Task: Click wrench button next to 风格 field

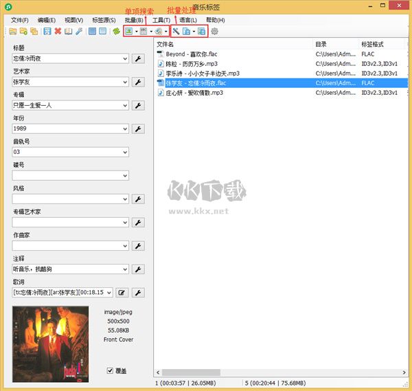Action: click(x=138, y=199)
